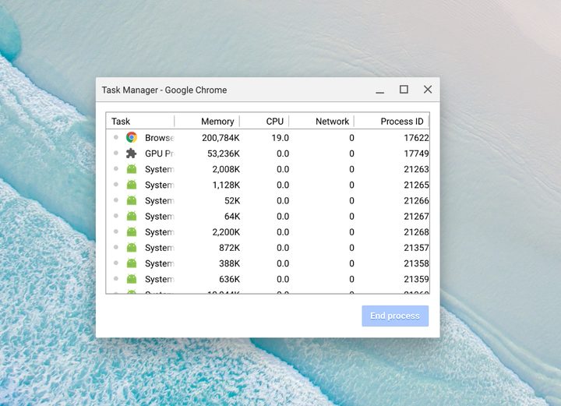Click process ID 21266
561x406 pixels.
(x=416, y=201)
